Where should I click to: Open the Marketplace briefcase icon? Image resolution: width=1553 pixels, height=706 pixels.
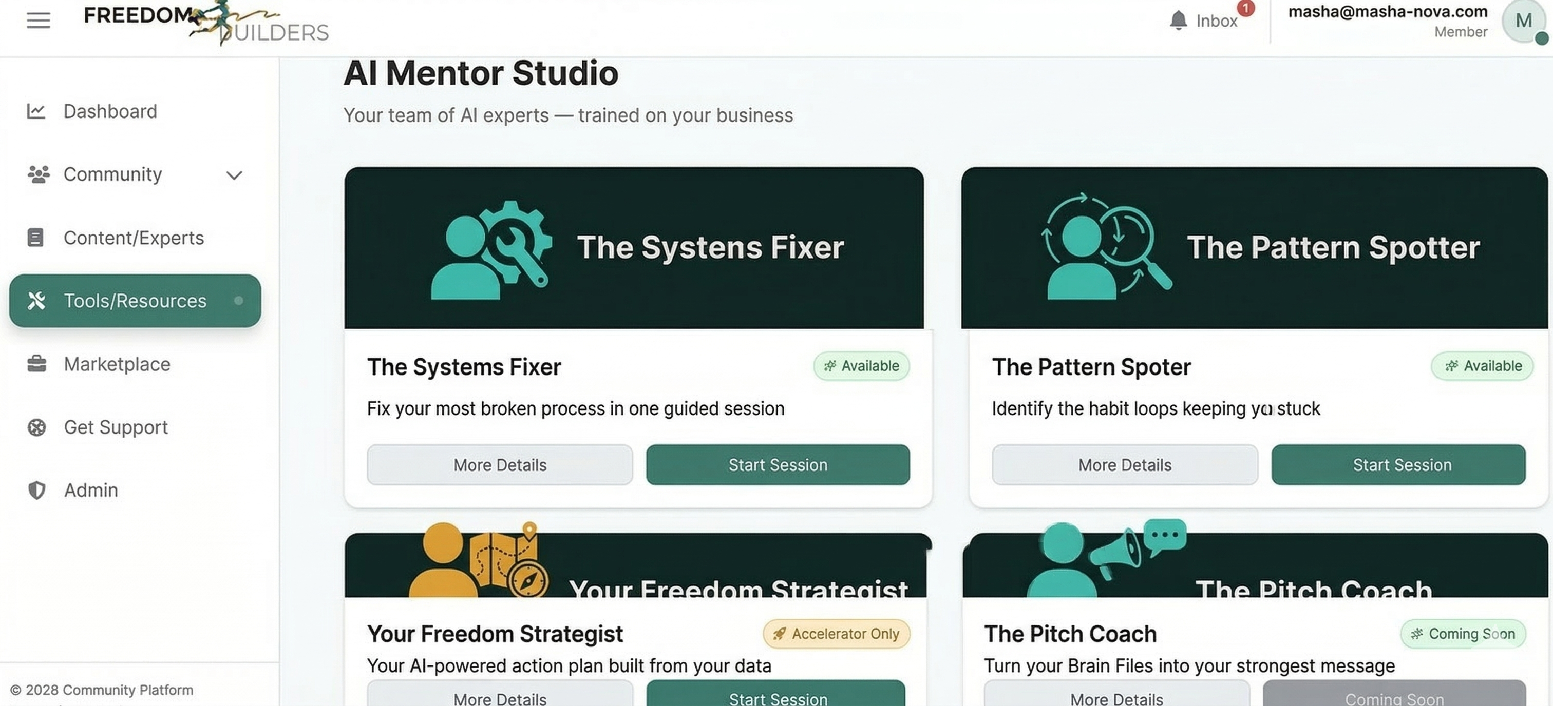(37, 364)
